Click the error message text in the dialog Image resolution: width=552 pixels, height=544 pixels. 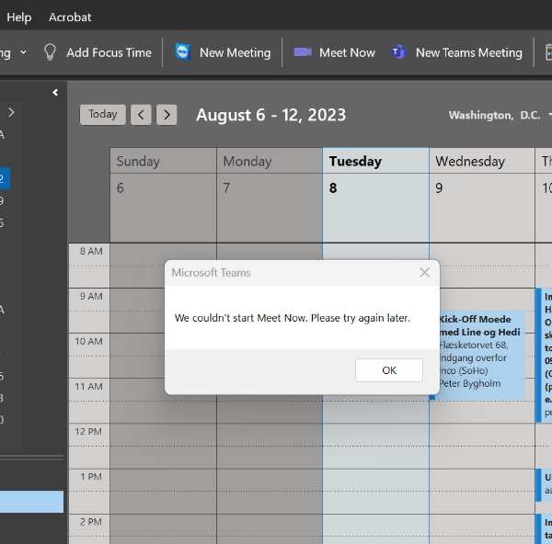coord(293,318)
